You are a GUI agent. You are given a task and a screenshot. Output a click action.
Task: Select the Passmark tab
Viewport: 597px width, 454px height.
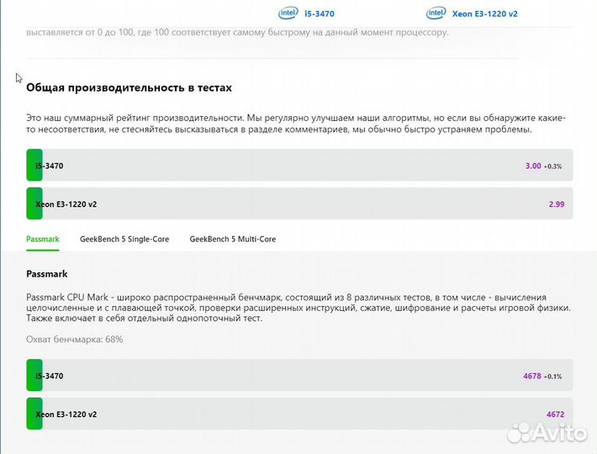tap(43, 240)
